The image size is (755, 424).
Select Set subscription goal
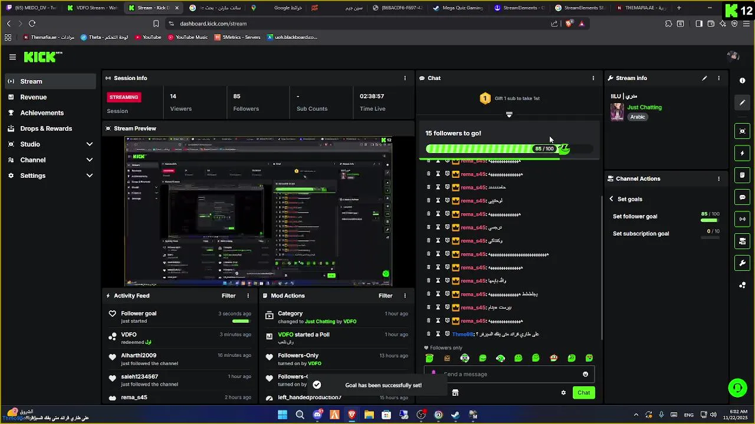(666, 234)
